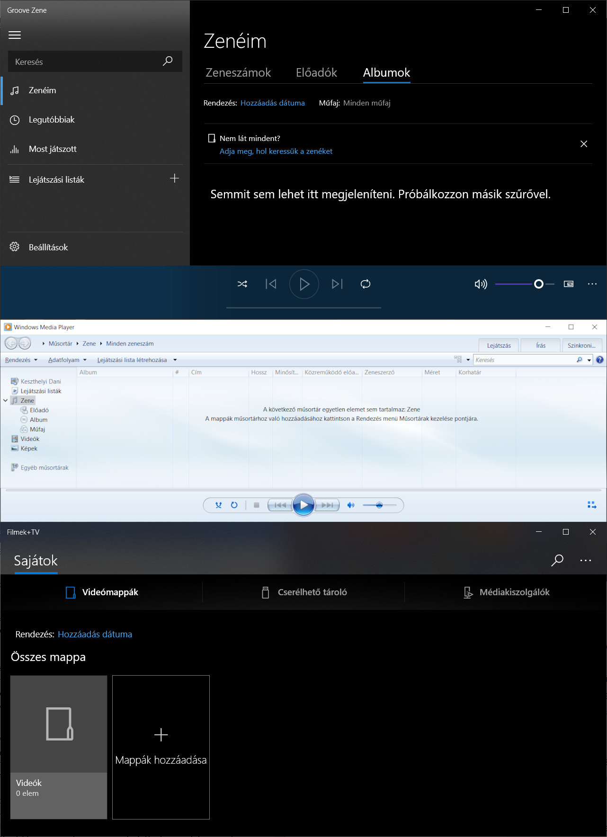Click Lejátszási lista létrehozása button
The image size is (607, 837).
point(132,360)
